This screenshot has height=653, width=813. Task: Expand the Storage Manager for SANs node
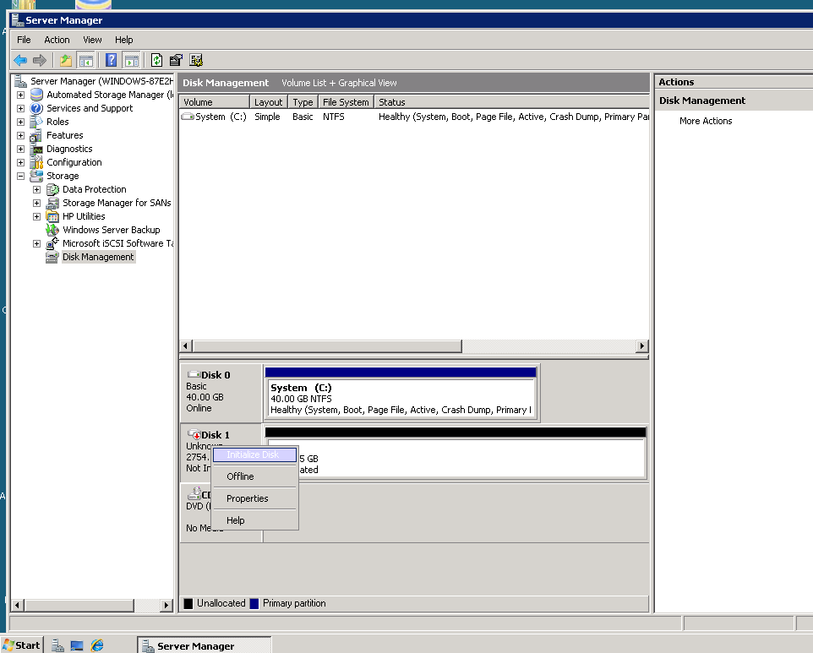click(37, 203)
